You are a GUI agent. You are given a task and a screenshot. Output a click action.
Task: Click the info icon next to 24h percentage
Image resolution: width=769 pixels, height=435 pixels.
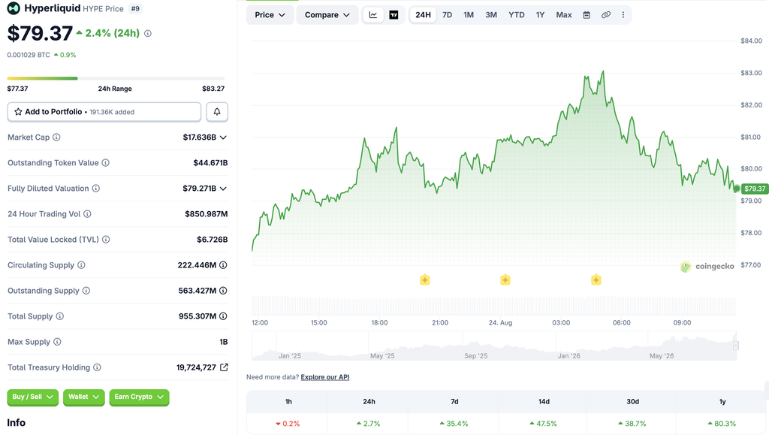(x=148, y=33)
